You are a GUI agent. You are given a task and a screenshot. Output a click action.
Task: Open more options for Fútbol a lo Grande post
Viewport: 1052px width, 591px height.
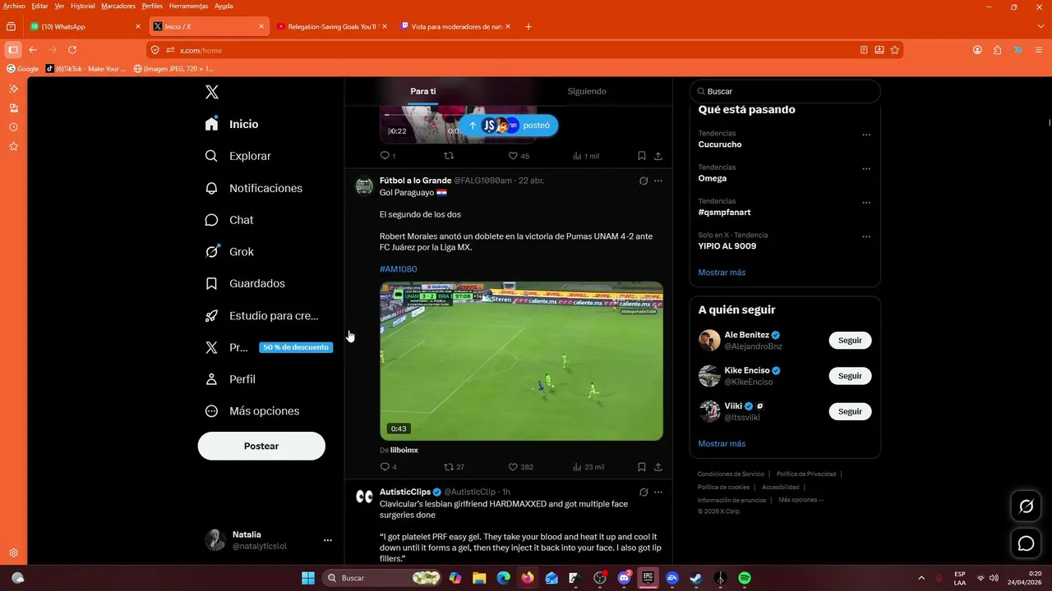point(658,181)
